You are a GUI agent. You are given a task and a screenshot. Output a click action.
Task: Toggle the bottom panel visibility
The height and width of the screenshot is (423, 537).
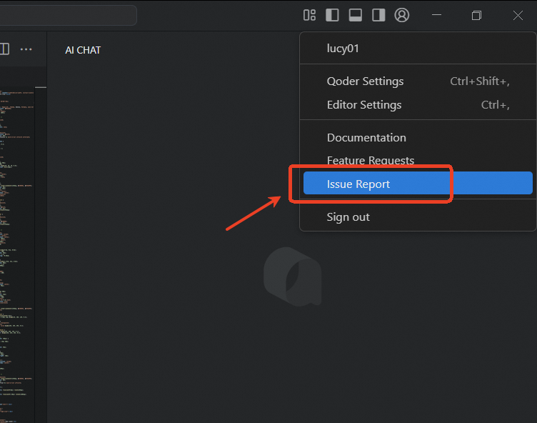click(355, 15)
